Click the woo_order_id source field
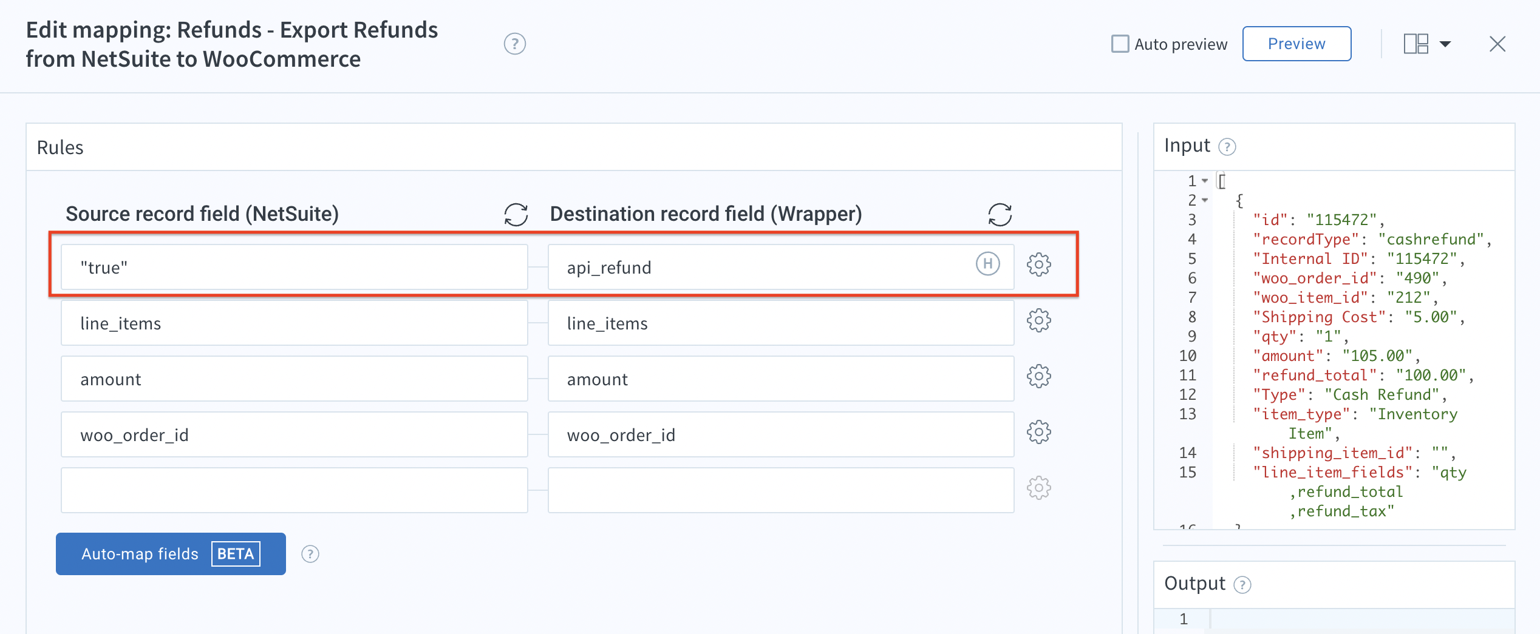This screenshot has width=1540, height=634. (294, 434)
